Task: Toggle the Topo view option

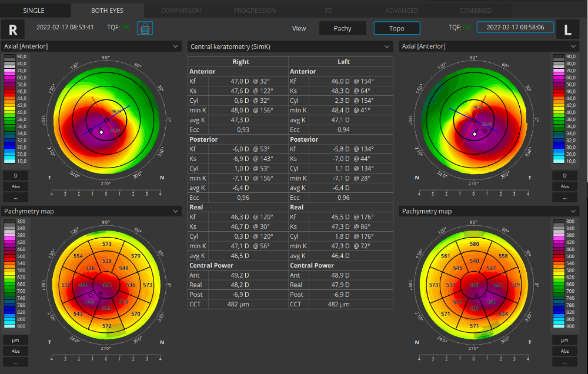Action: (396, 28)
